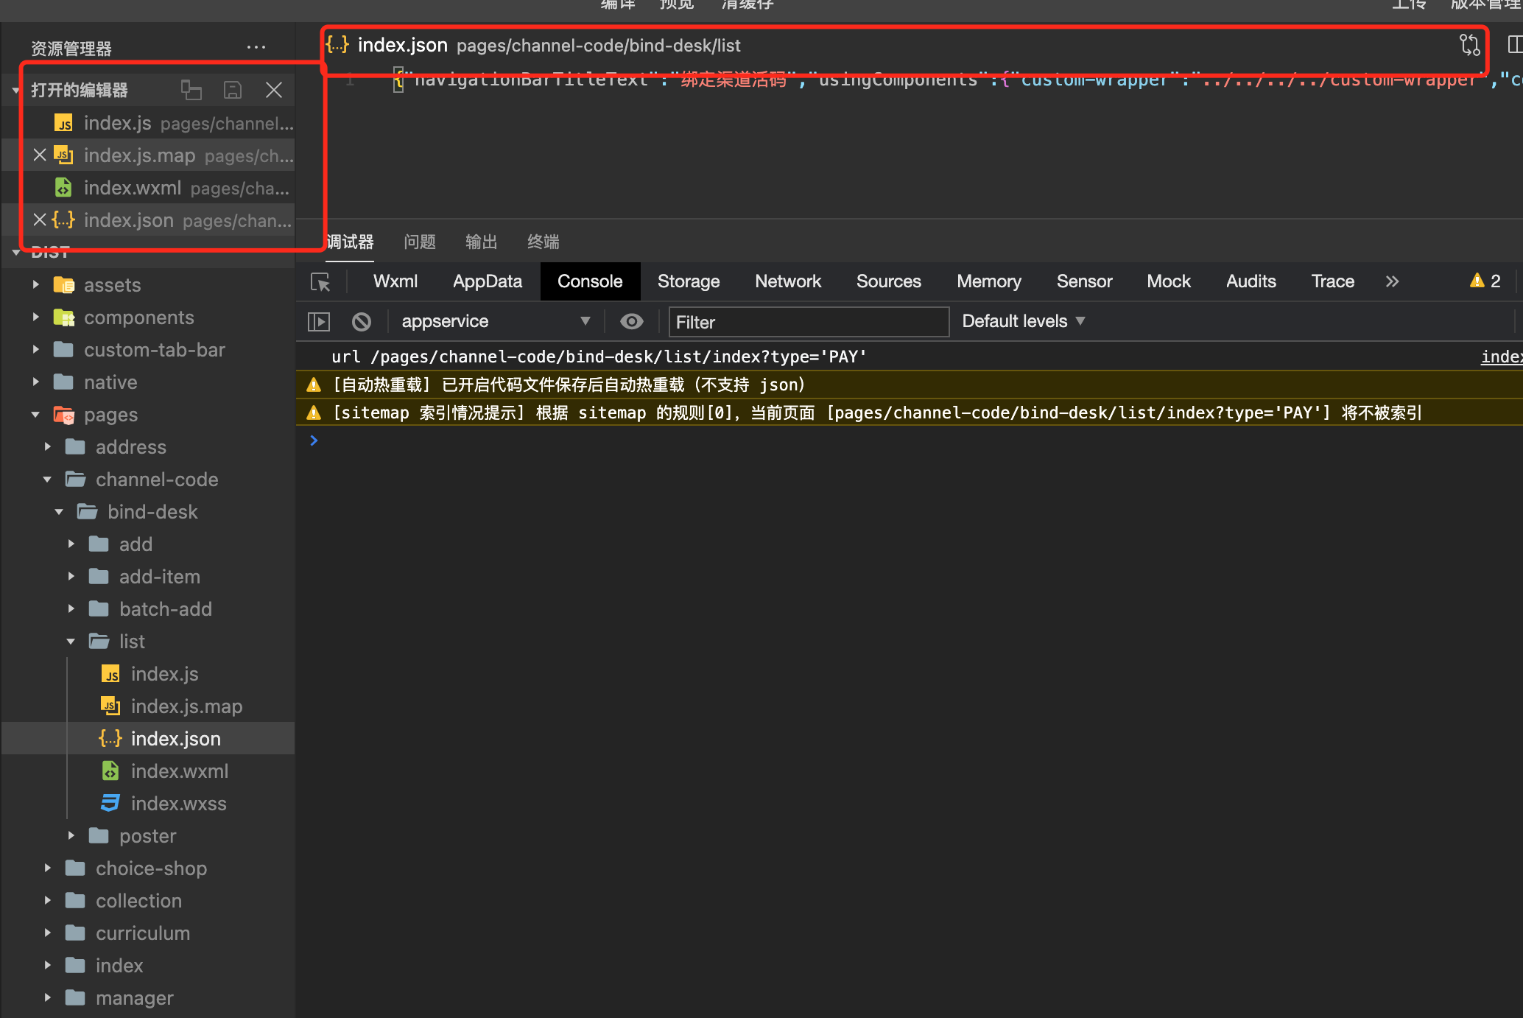The width and height of the screenshot is (1523, 1018).
Task: Show more devtools tabs chevron
Action: [x=1392, y=281]
